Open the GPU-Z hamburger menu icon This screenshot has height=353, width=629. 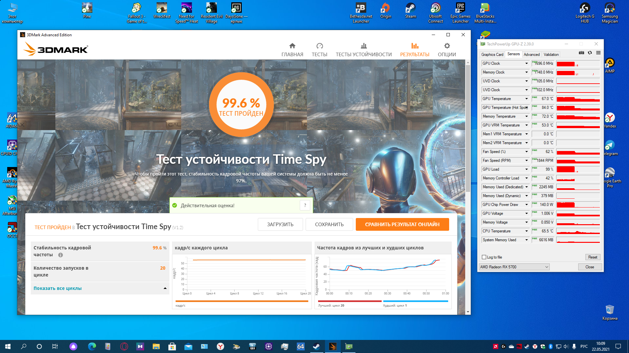click(x=599, y=53)
